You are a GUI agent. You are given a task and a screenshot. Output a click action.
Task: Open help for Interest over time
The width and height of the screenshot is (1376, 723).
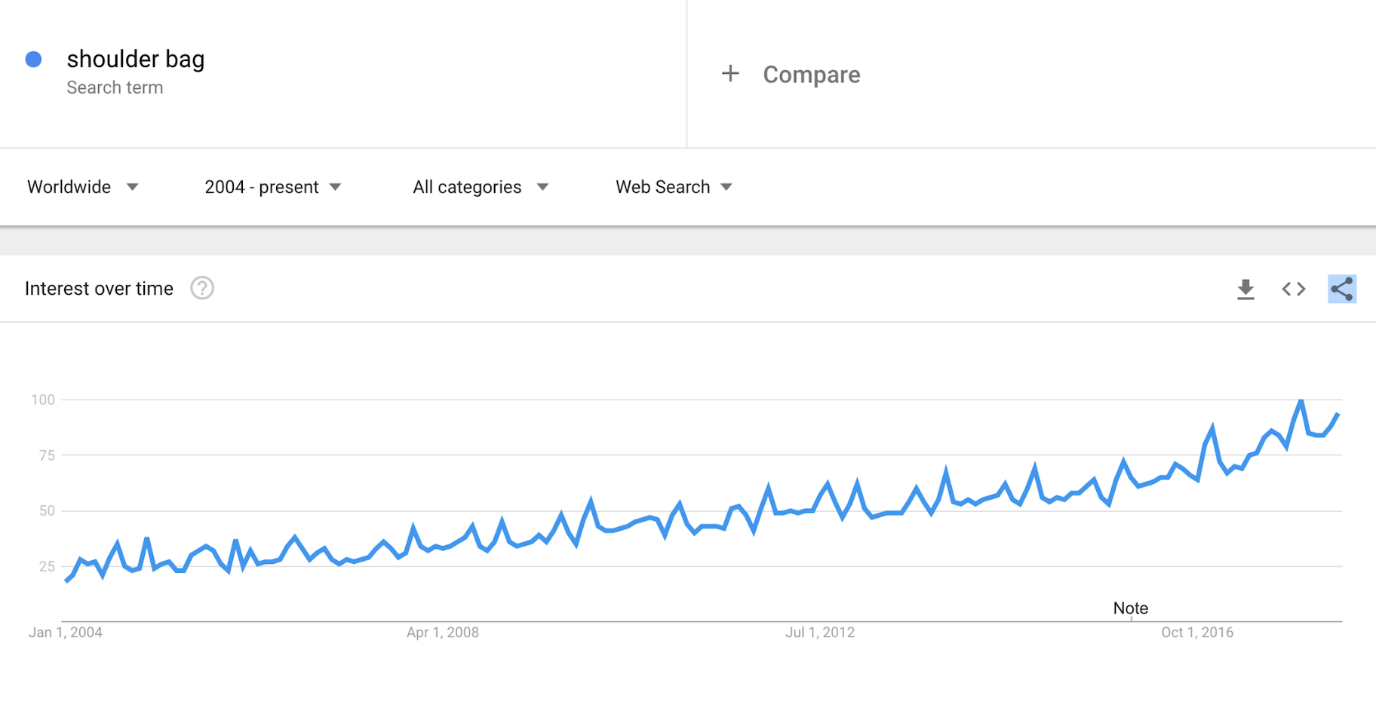tap(202, 288)
